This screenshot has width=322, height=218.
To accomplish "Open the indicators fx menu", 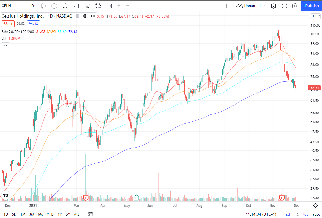I will (x=65, y=6).
